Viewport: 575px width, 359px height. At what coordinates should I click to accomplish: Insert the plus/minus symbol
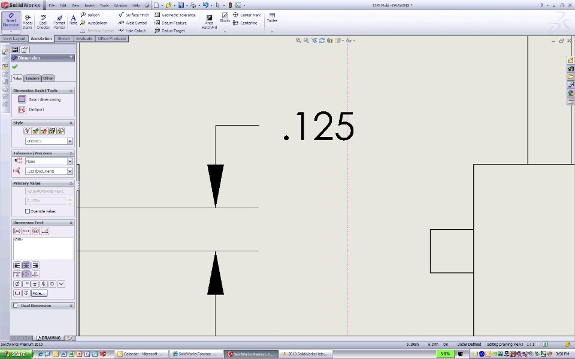pyautogui.click(x=35, y=284)
